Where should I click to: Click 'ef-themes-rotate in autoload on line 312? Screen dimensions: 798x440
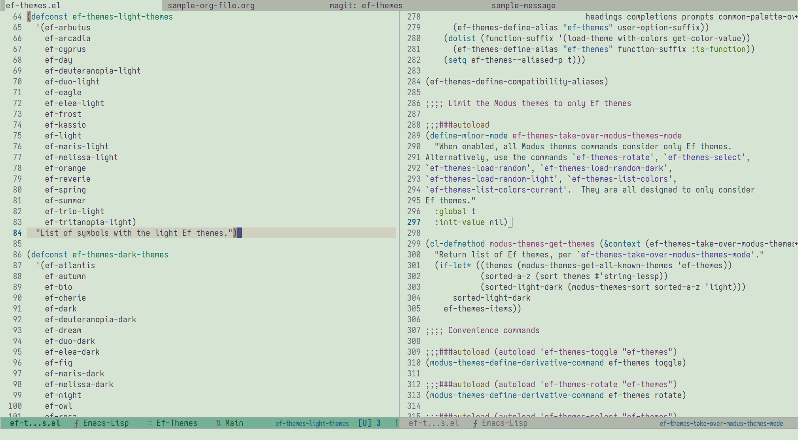579,384
